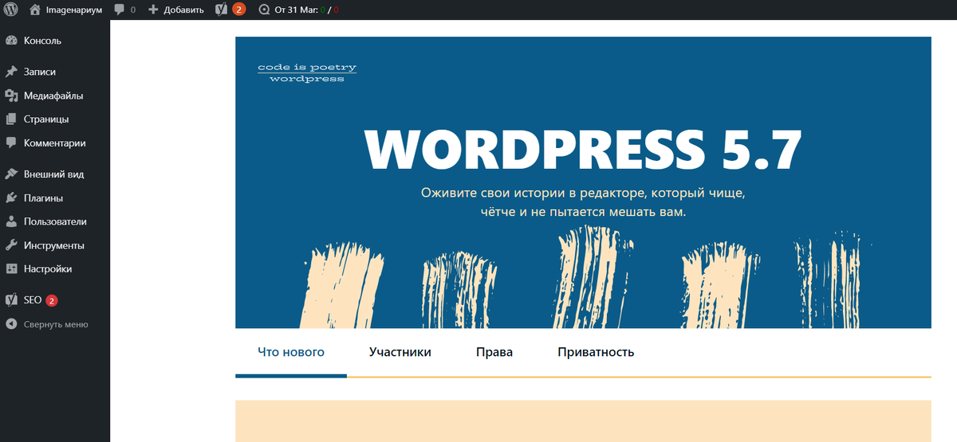Open the Imageнариум site link

pos(73,10)
